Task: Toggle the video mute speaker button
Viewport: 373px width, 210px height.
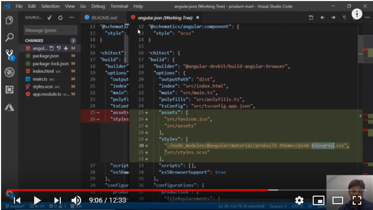Action: [76, 200]
